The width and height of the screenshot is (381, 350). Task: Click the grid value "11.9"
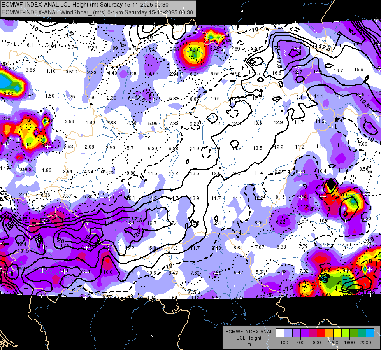coord(194,149)
